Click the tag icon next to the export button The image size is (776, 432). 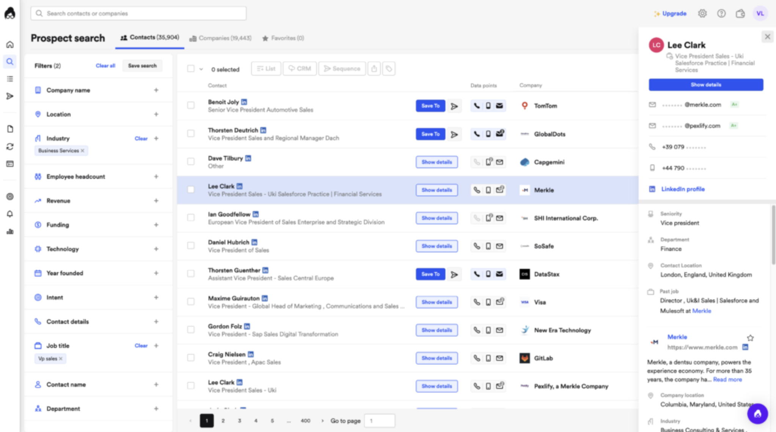point(388,69)
